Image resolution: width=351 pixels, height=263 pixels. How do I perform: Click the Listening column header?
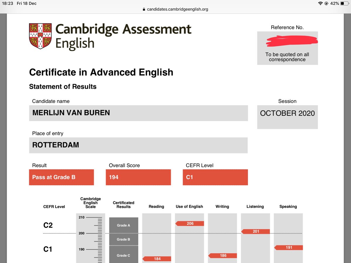pos(255,207)
